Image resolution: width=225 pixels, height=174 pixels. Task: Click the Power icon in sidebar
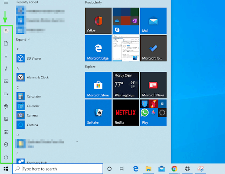point(6,157)
